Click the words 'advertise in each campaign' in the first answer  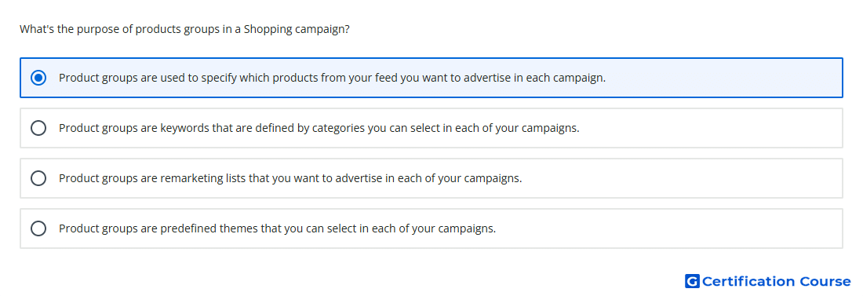pyautogui.click(x=534, y=78)
